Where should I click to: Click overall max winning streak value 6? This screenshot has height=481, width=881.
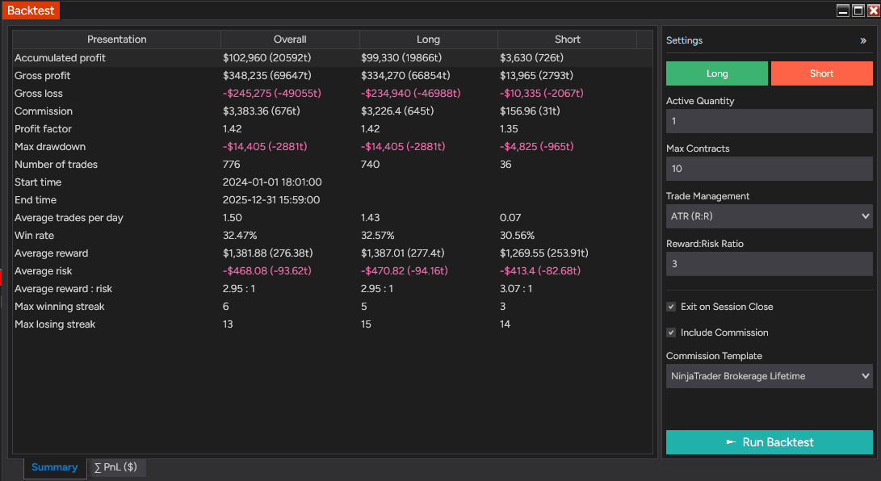tap(226, 307)
